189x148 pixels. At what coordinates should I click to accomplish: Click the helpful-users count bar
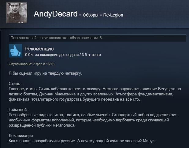pyautogui.click(x=98, y=38)
